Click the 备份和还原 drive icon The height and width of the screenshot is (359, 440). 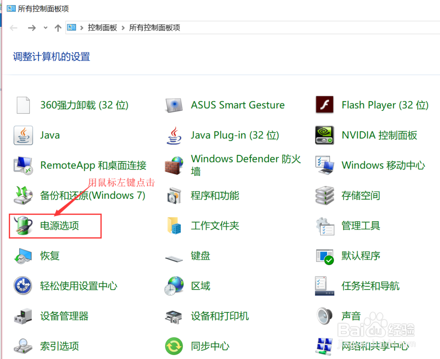click(x=23, y=195)
